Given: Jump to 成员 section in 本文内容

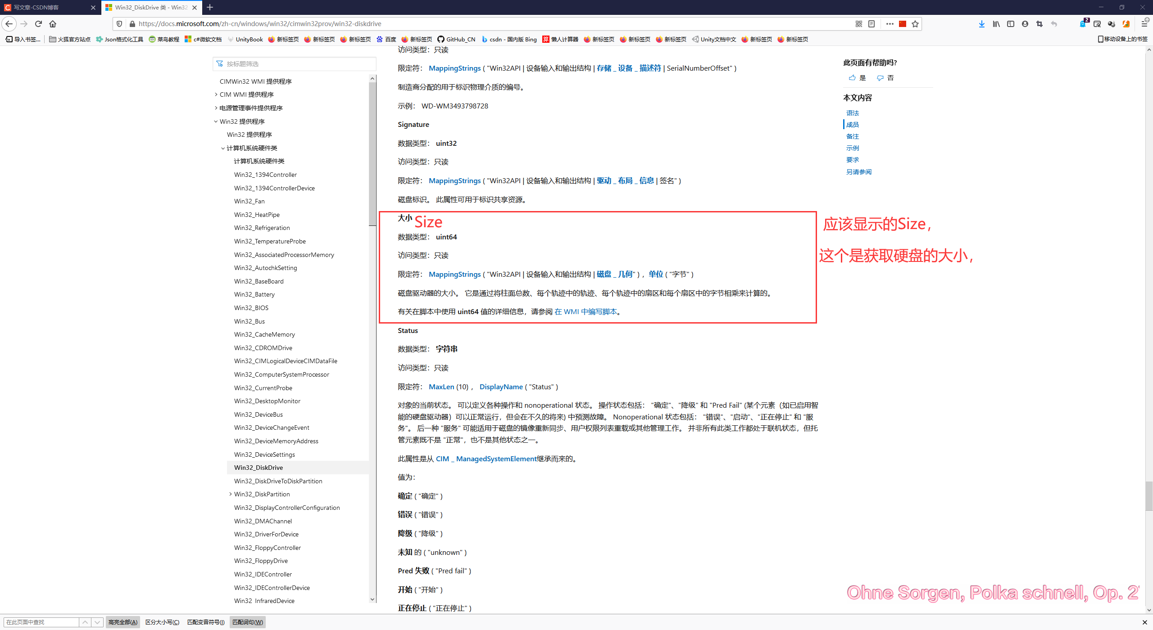Looking at the screenshot, I should click(x=852, y=125).
